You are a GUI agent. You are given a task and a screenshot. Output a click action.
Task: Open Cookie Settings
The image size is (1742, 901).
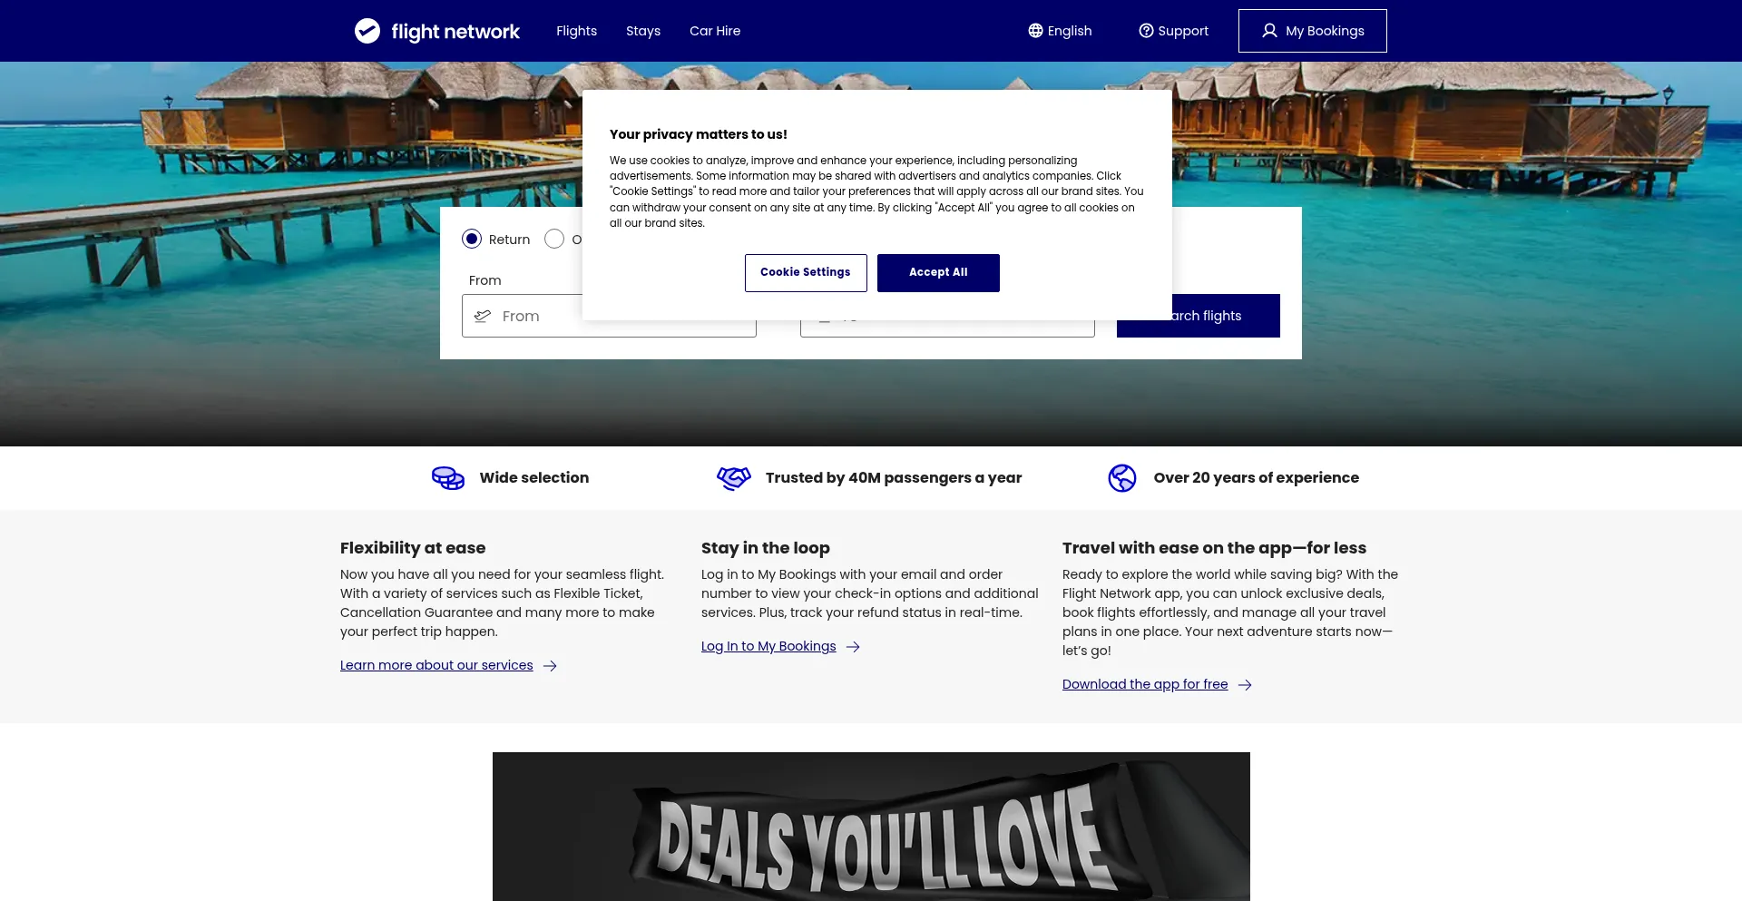806,273
